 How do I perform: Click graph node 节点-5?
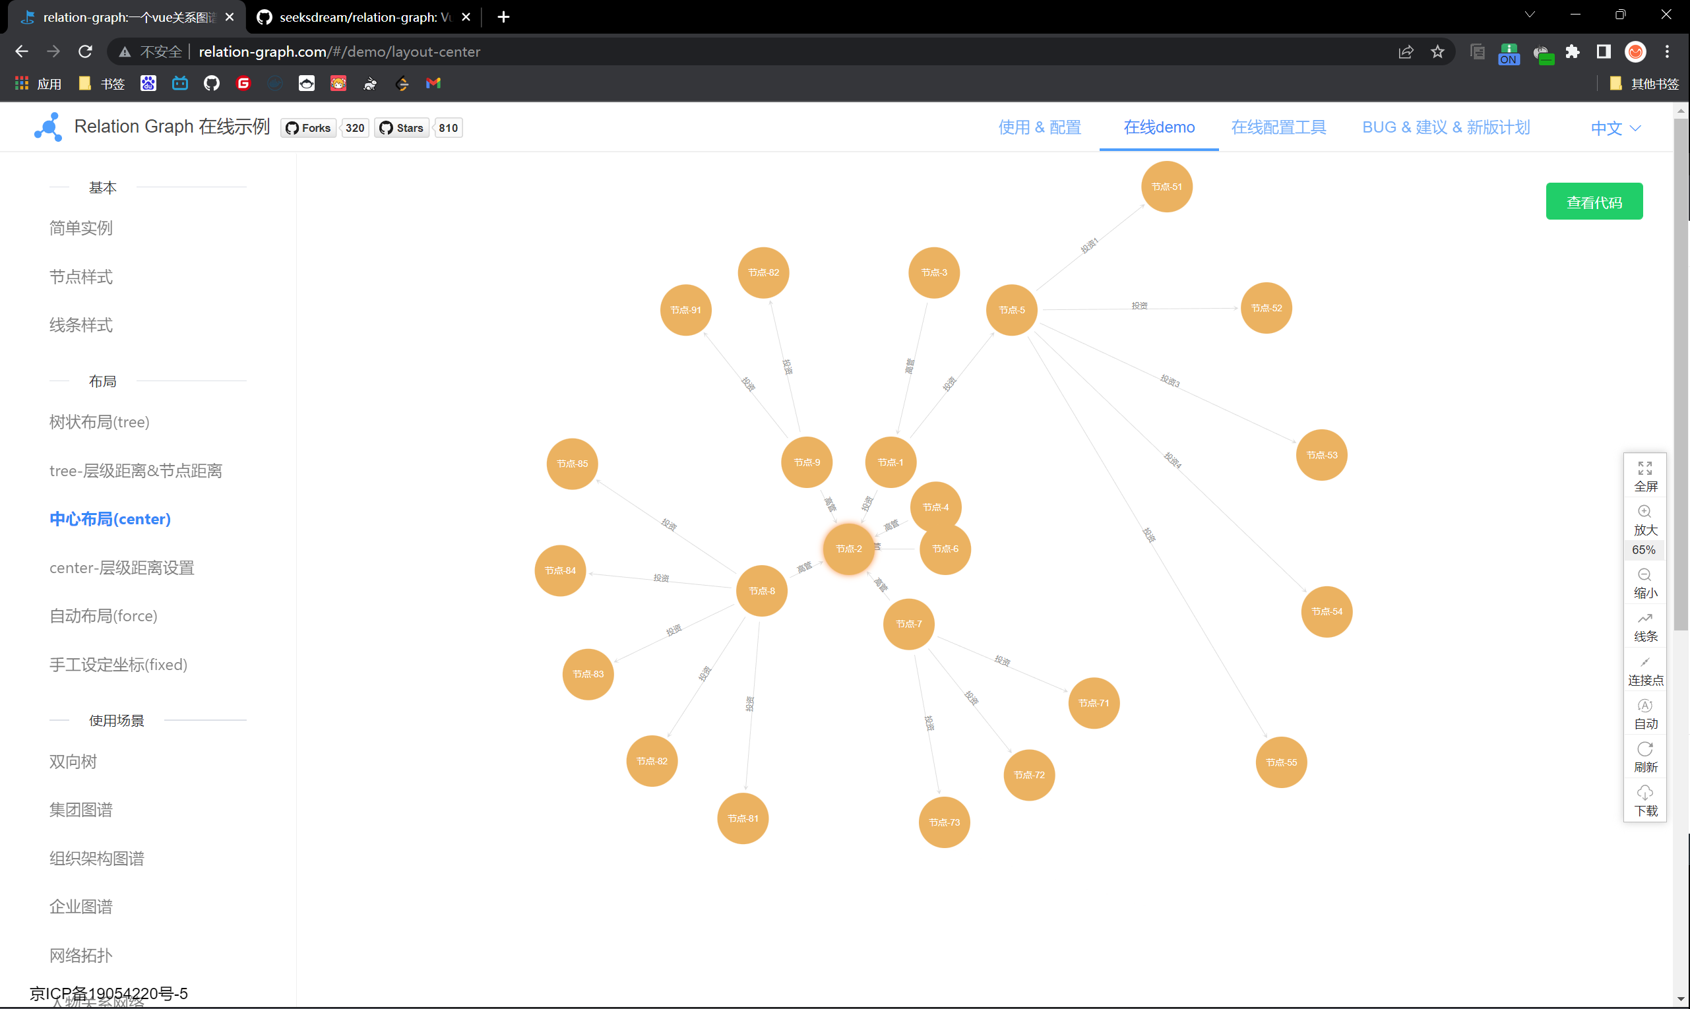(x=1011, y=310)
